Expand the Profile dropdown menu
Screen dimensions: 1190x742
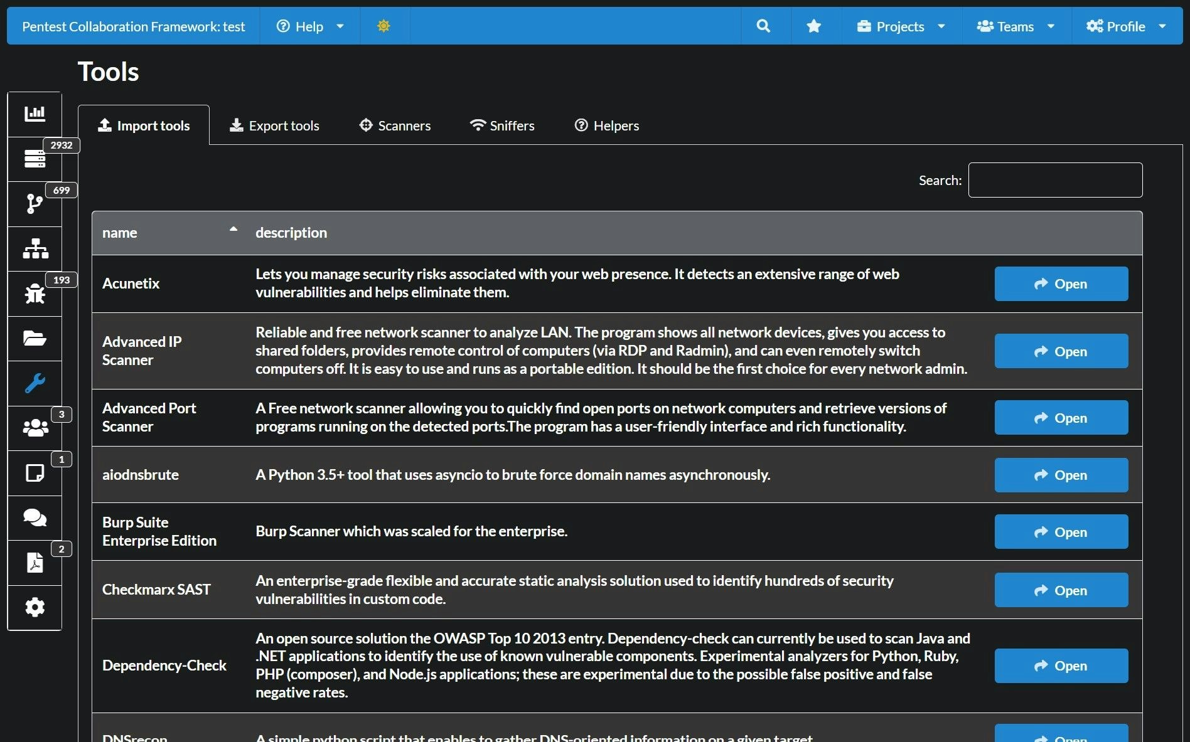click(x=1126, y=26)
